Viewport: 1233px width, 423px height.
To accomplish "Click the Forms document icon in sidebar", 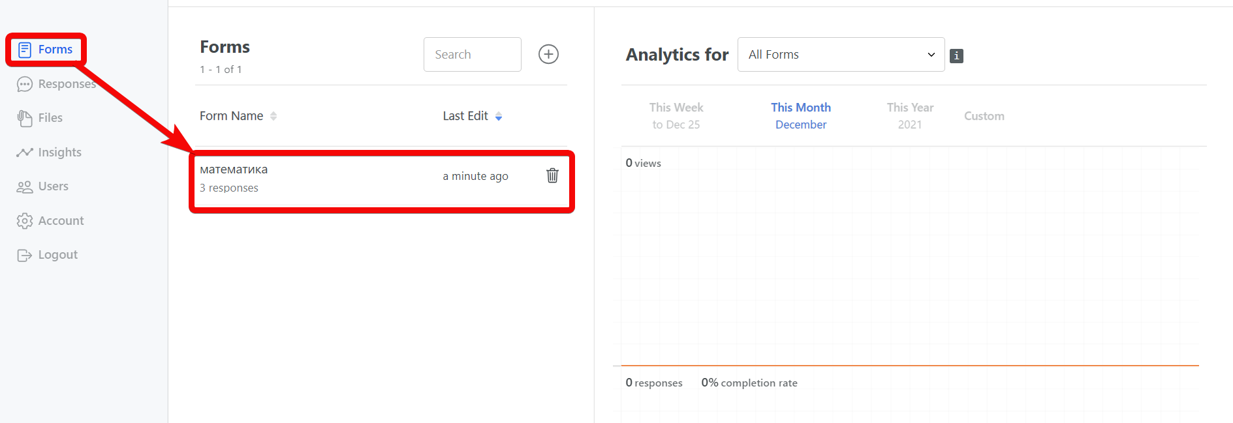I will click(x=25, y=50).
